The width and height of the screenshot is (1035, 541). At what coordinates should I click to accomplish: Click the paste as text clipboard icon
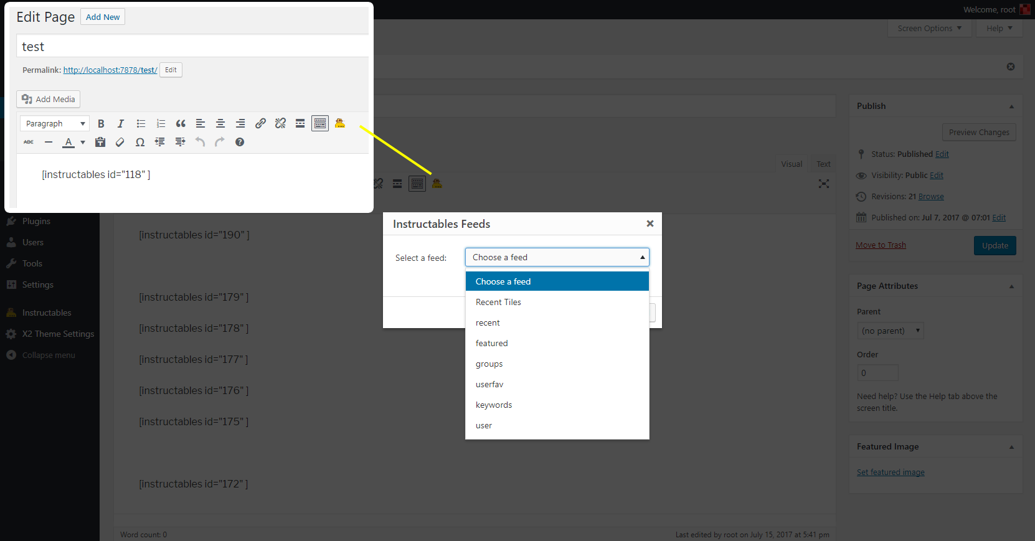coord(100,142)
